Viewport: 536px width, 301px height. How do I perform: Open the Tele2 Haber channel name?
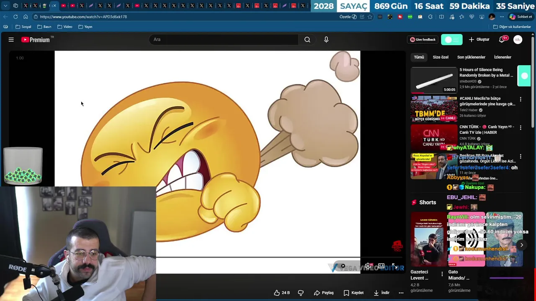point(469,110)
